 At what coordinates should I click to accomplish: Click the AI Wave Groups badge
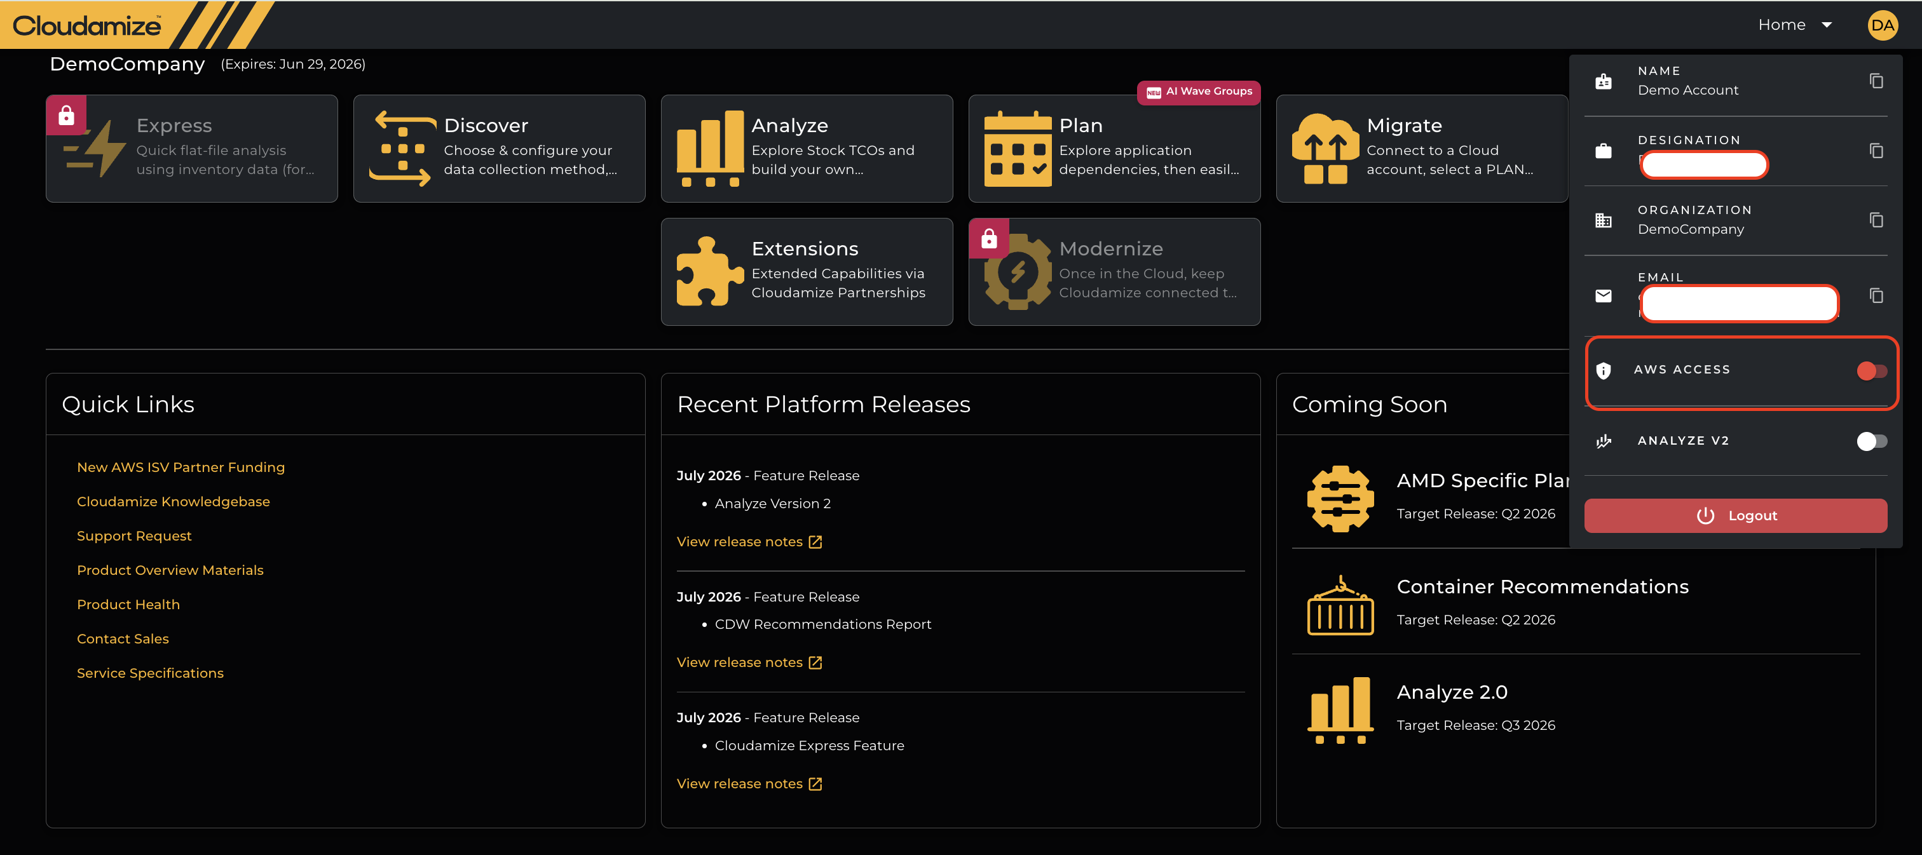[x=1199, y=91]
